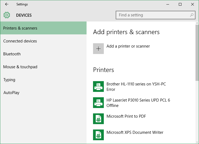
Task: Click the vertical scrollbar thumb
Action: pyautogui.click(x=197, y=53)
